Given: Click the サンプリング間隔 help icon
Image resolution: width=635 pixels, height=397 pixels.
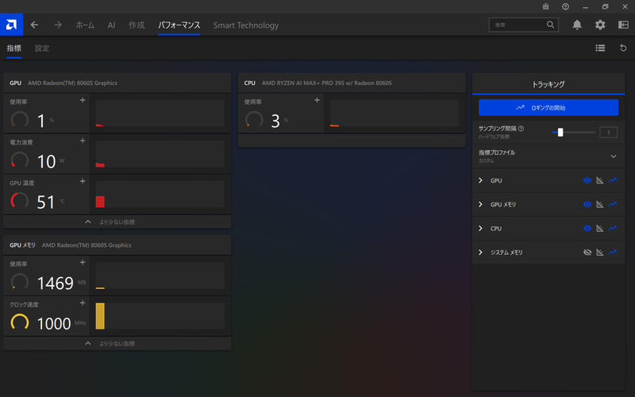Looking at the screenshot, I should pyautogui.click(x=521, y=129).
